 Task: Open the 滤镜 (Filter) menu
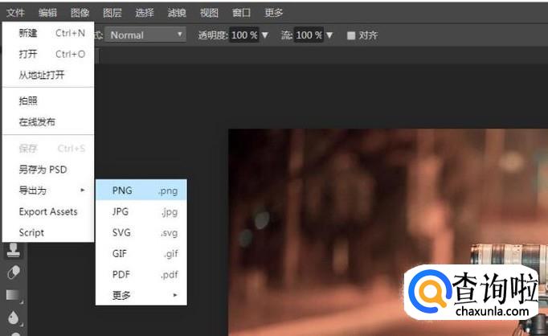pyautogui.click(x=176, y=13)
